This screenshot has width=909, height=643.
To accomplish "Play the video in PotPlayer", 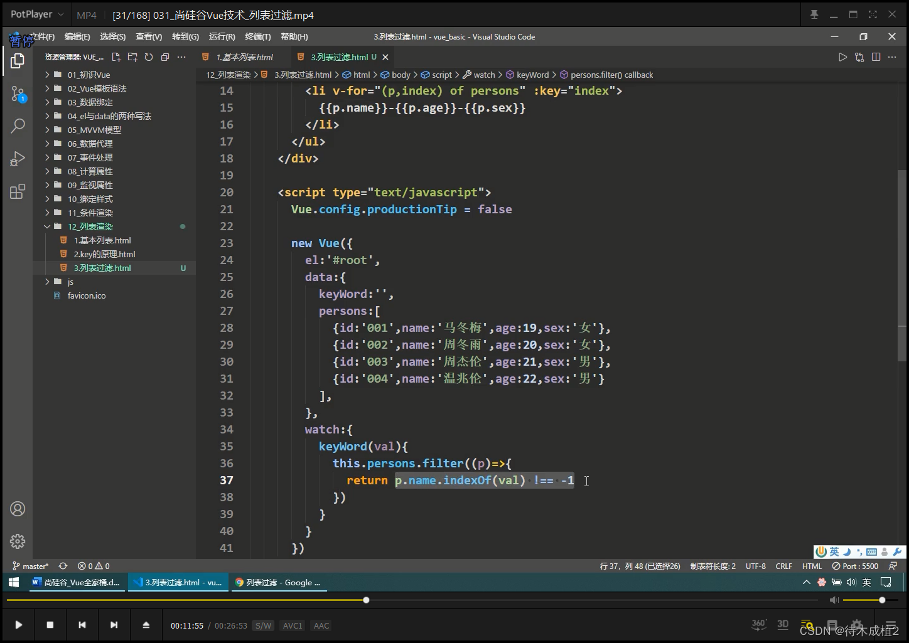I will [18, 625].
